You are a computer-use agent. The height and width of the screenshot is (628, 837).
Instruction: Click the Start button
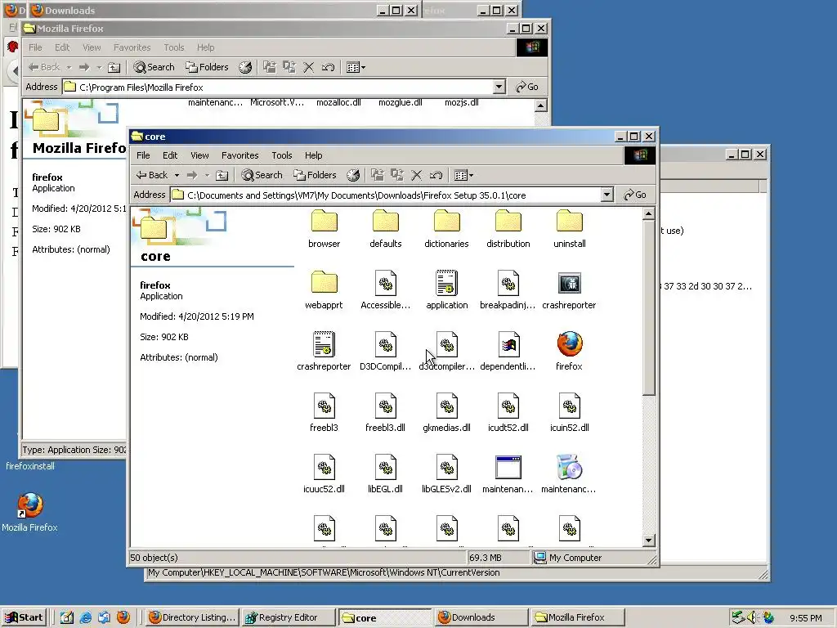(25, 617)
